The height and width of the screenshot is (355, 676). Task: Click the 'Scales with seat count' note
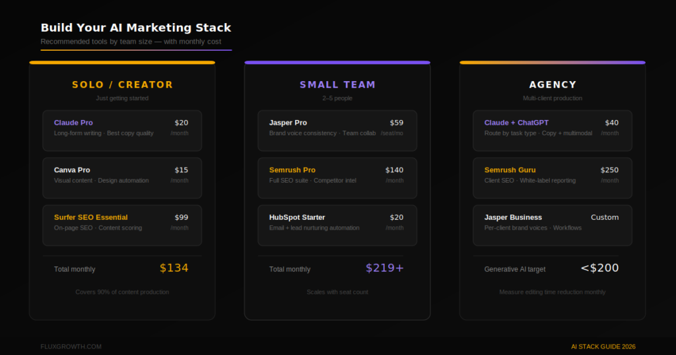click(337, 292)
